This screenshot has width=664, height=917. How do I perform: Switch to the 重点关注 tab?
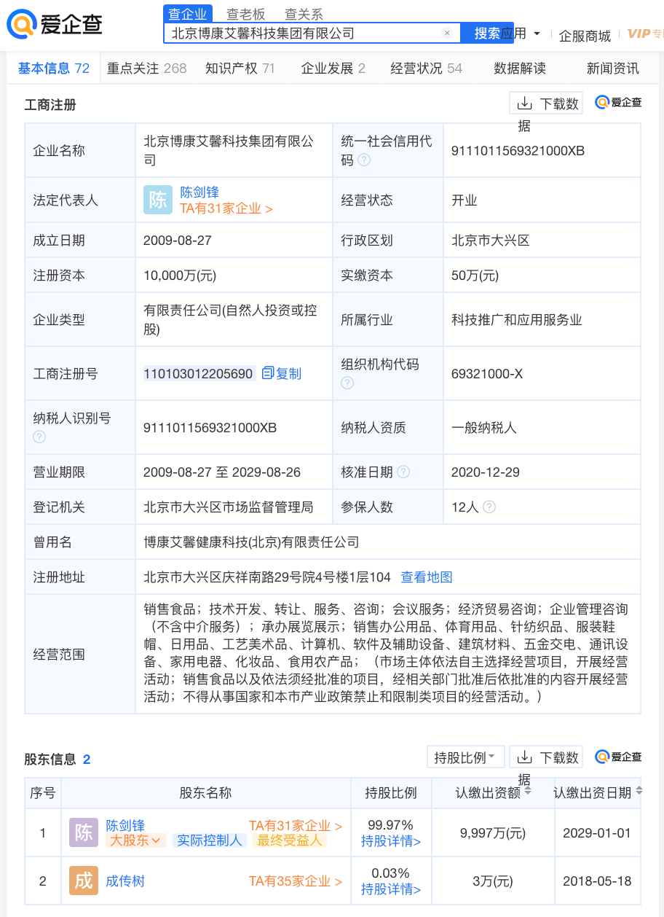(x=147, y=69)
